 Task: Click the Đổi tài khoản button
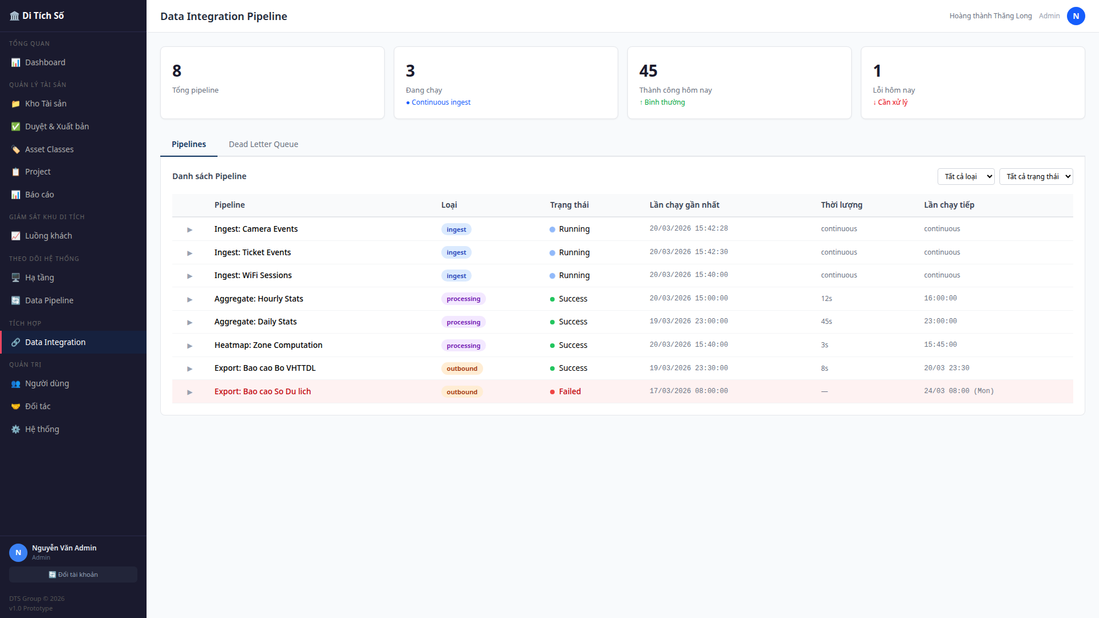point(73,575)
